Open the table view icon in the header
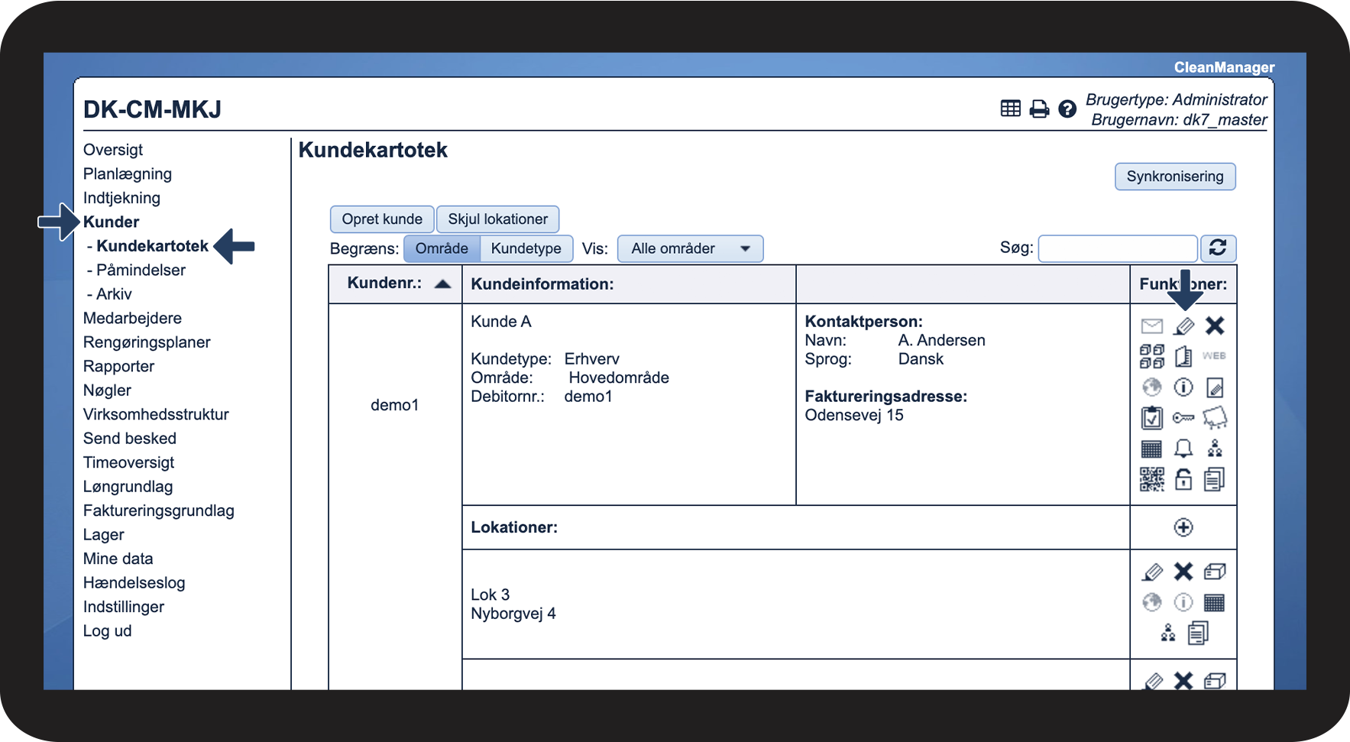 tap(1011, 109)
